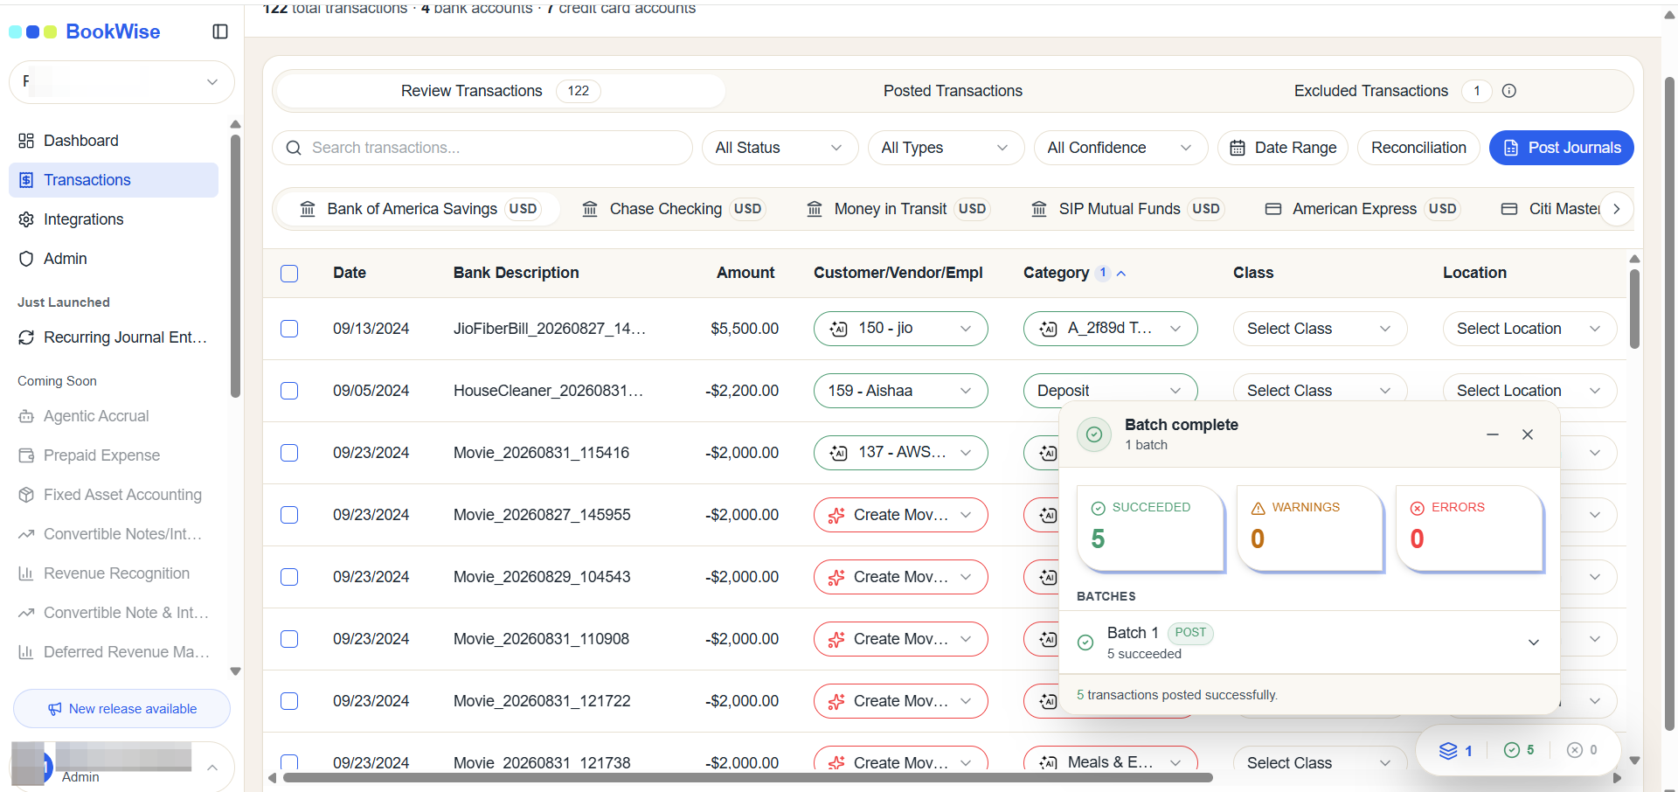Image resolution: width=1678 pixels, height=792 pixels.
Task: Select the HouseCleaner transaction checkbox
Action: click(289, 391)
